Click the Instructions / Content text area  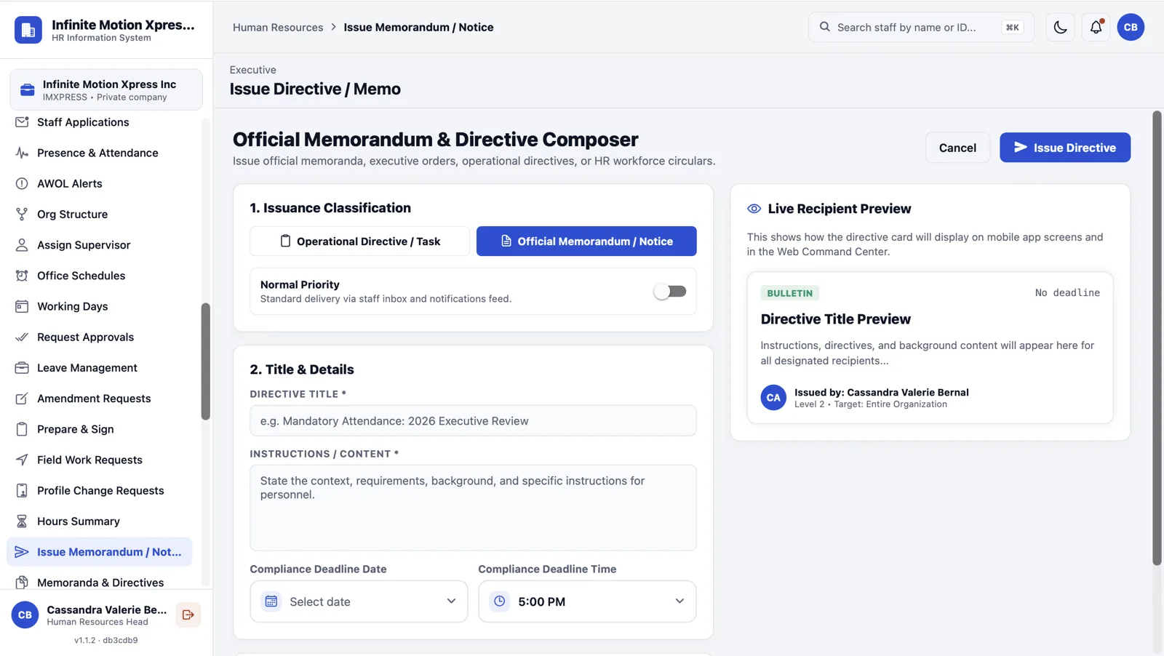tap(473, 508)
